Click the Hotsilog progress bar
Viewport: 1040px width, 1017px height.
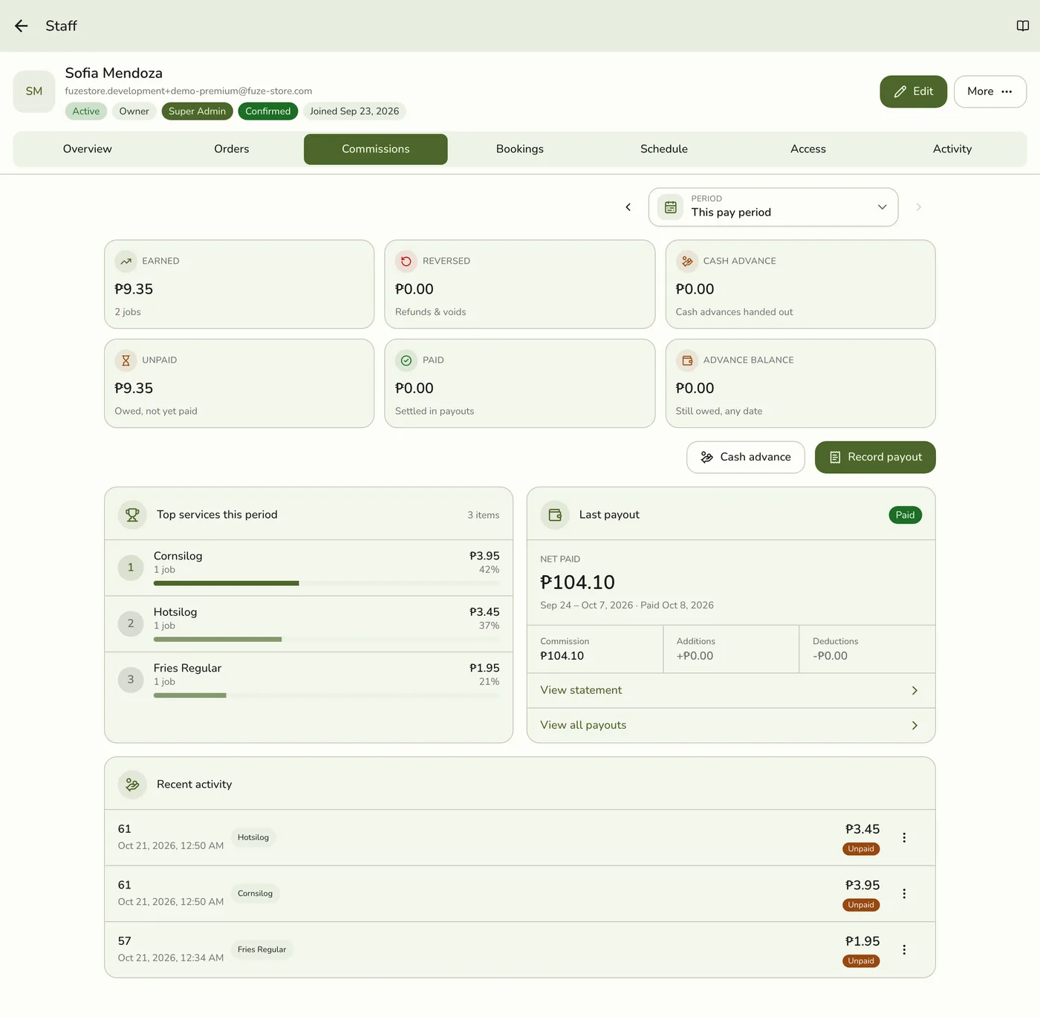pyautogui.click(x=326, y=640)
